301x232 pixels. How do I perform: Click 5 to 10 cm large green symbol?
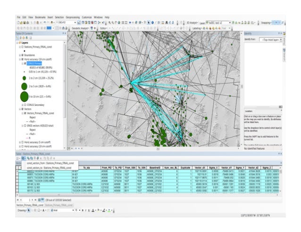24,96
